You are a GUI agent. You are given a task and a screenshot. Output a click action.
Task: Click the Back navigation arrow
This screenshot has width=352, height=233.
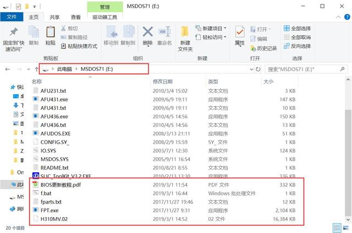coord(8,69)
